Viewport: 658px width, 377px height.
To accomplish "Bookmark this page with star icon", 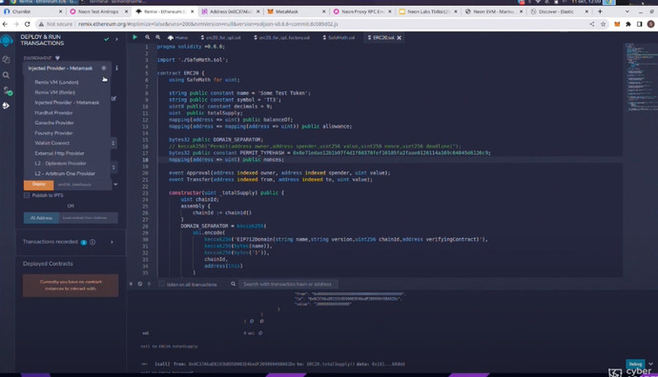I will point(603,25).
